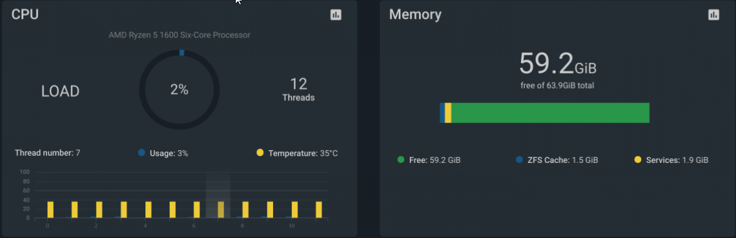Image resolution: width=736 pixels, height=238 pixels.
Task: Click the yellow services memory bar segment
Action: tap(448, 113)
